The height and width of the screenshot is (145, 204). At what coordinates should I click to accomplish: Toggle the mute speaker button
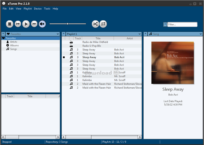(x=42, y=24)
